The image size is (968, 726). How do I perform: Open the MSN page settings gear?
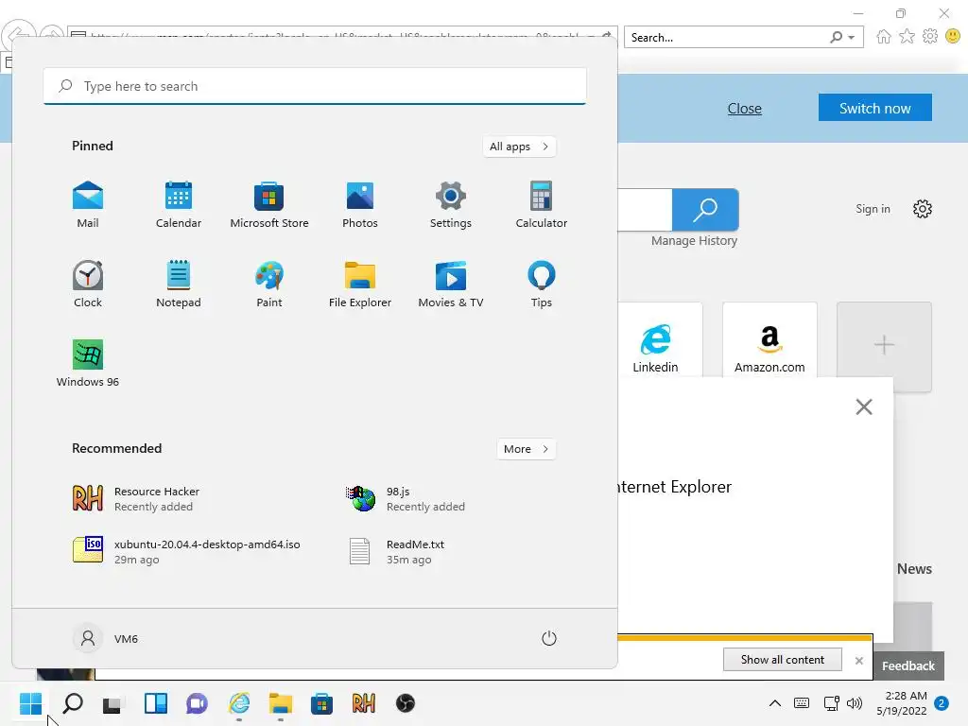[x=923, y=209]
